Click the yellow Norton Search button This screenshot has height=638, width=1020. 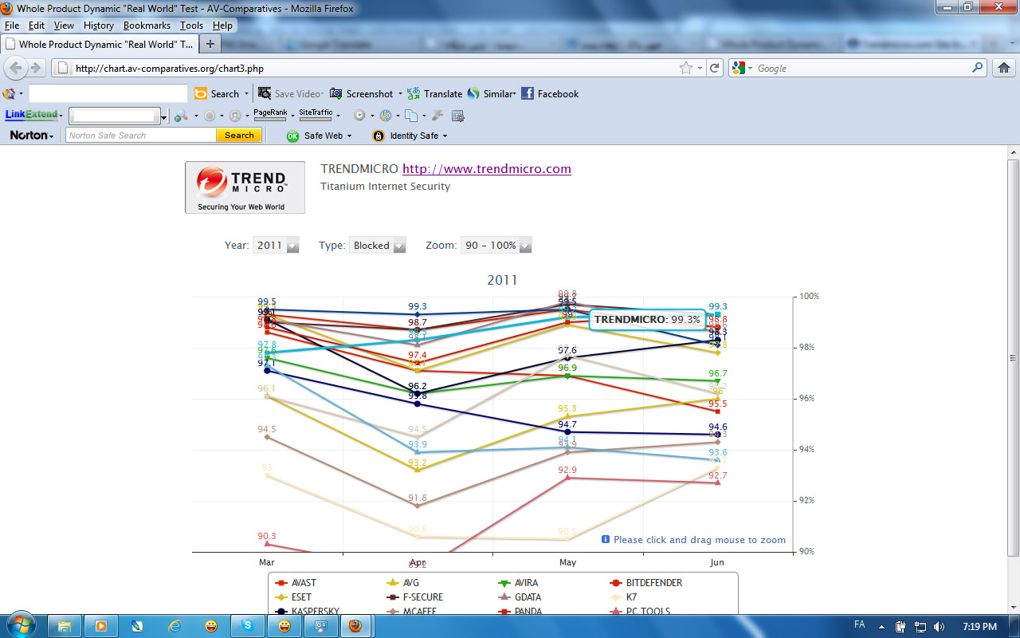click(239, 136)
